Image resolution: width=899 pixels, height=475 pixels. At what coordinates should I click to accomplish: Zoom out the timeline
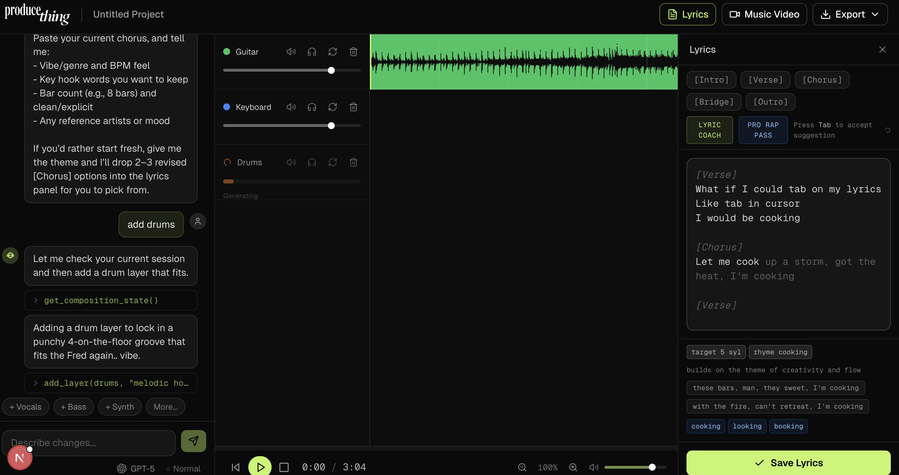point(522,467)
